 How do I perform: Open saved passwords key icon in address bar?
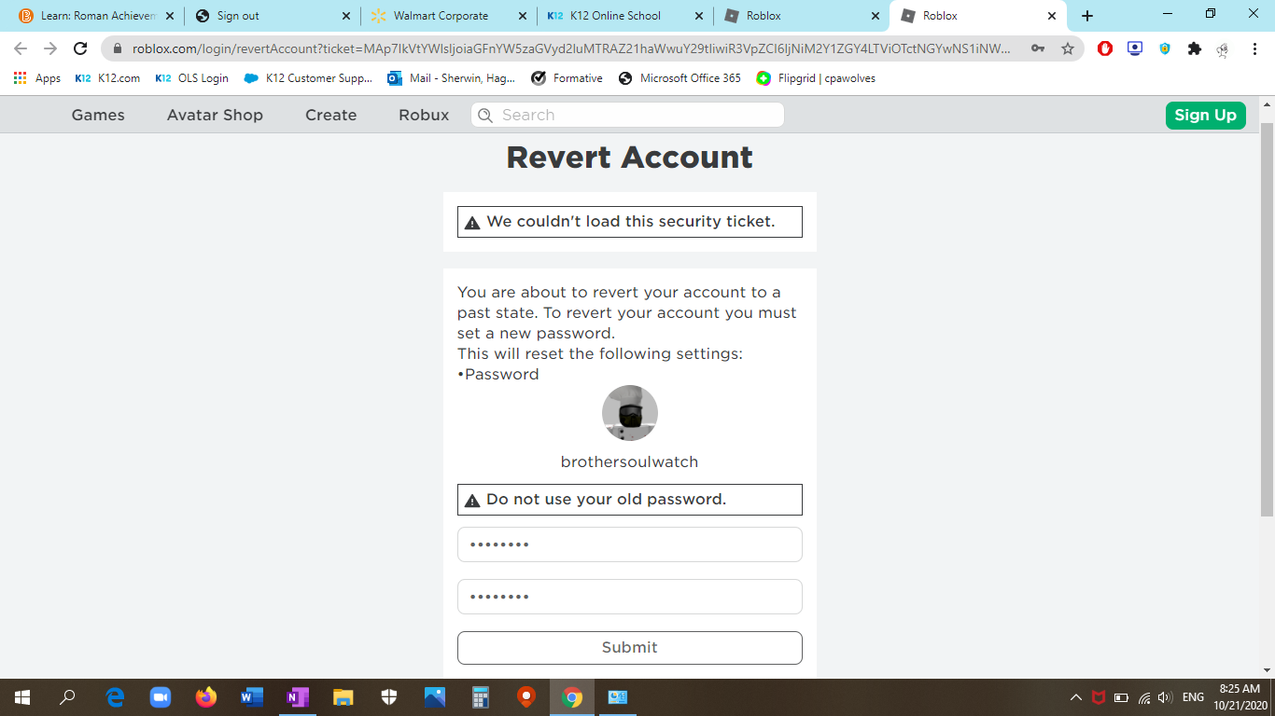pos(1038,48)
